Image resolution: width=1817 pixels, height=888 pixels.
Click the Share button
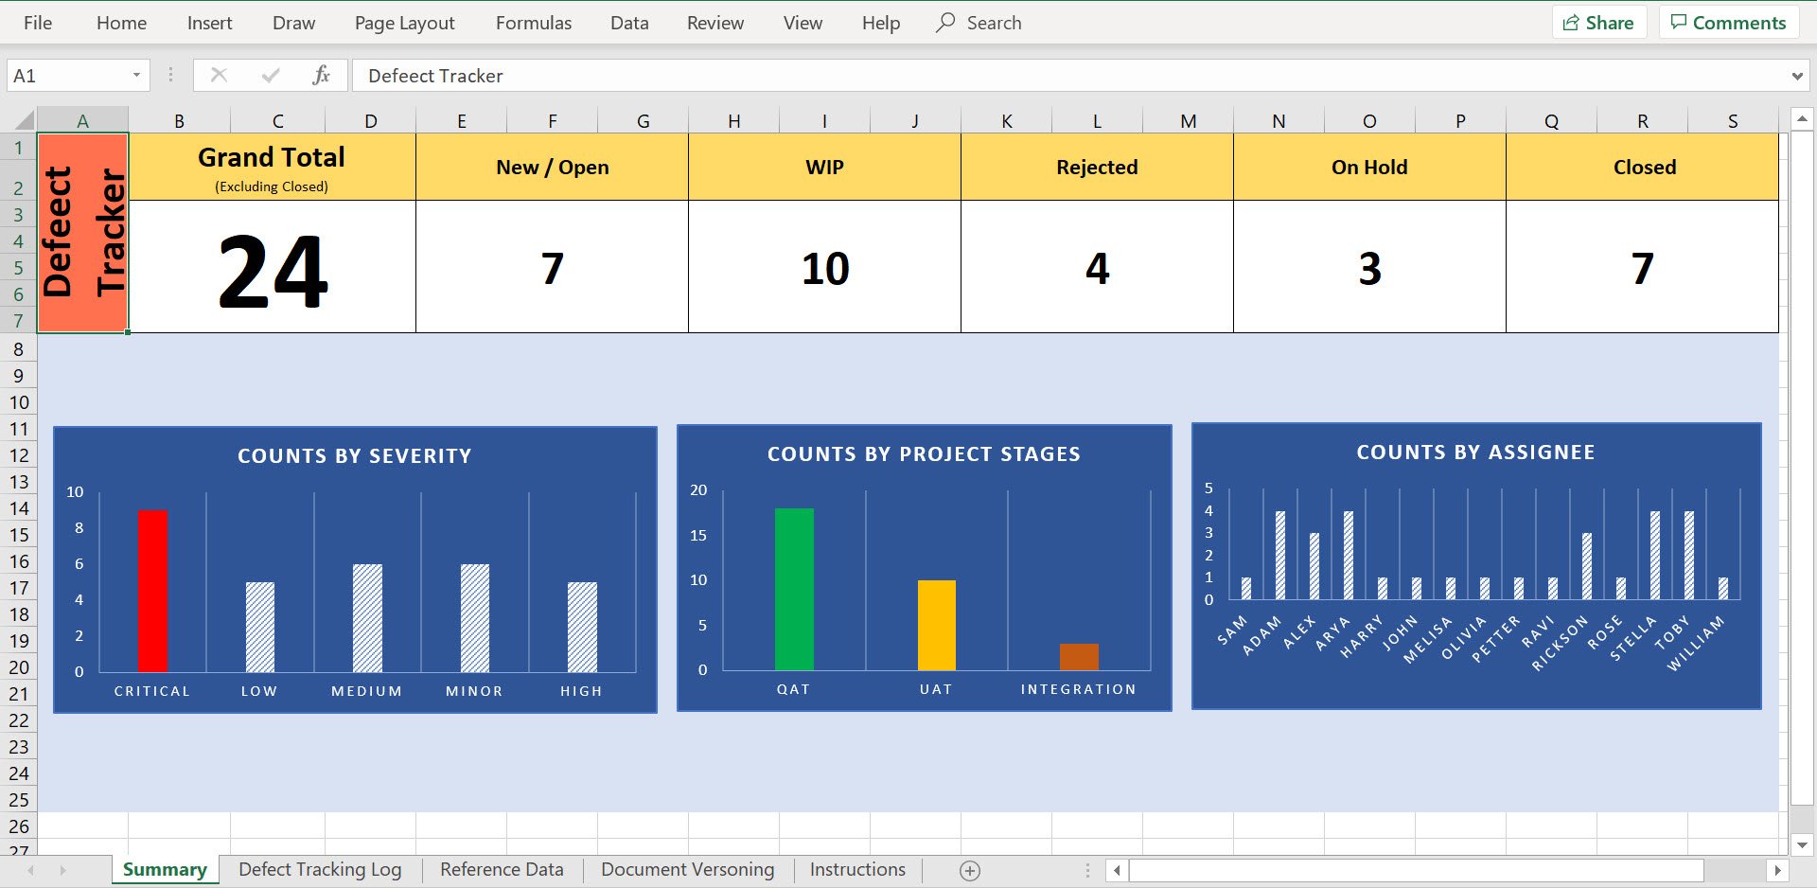(x=1599, y=22)
